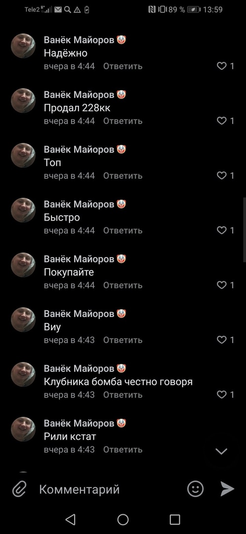
Task: Open avatar of the "Топ" comment
Action: 23,155
